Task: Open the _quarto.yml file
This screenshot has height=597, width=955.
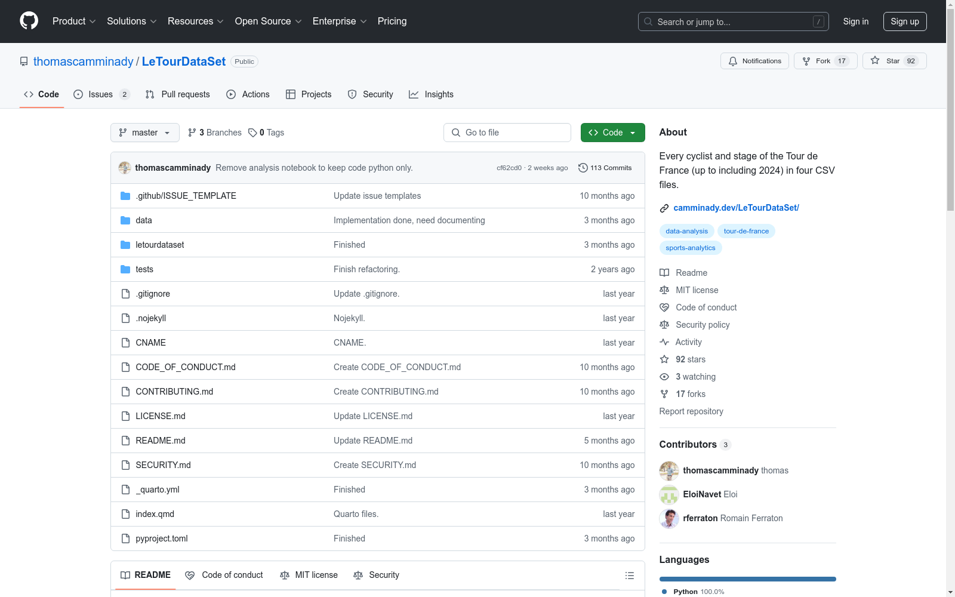Action: [x=158, y=490]
